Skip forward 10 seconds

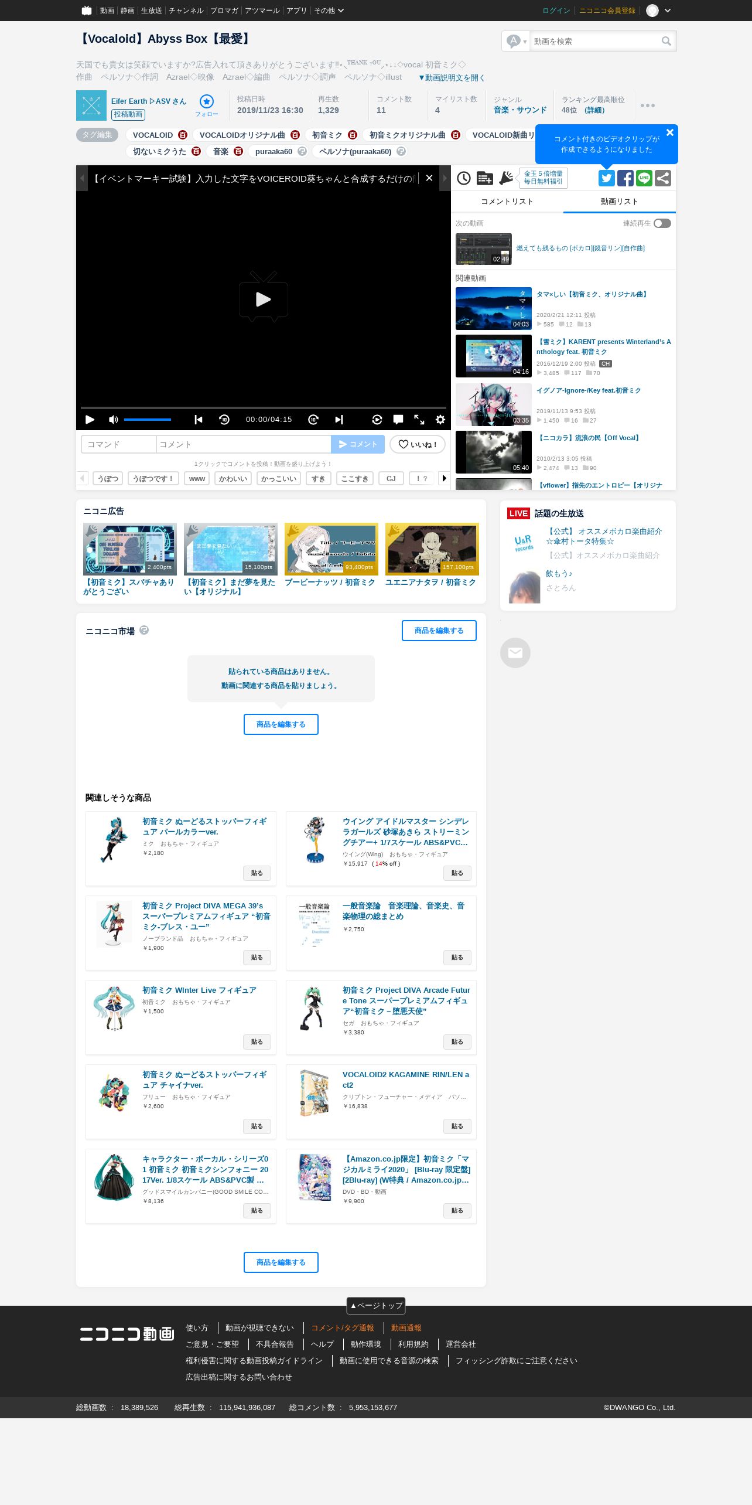coord(313,420)
